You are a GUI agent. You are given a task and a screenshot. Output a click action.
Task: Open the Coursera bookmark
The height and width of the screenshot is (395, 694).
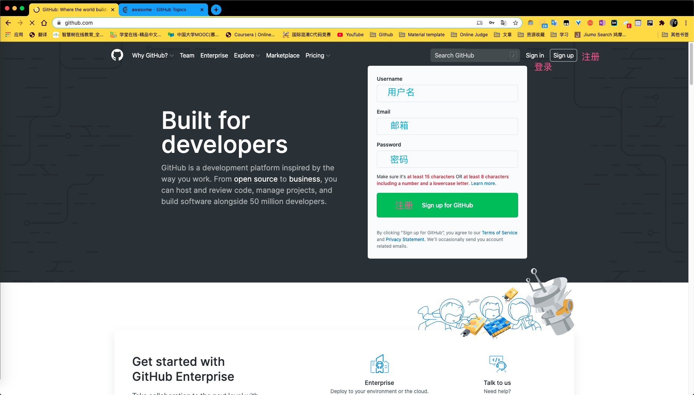(x=250, y=34)
